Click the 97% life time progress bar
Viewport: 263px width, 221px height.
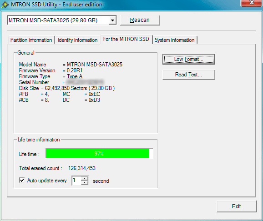(x=99, y=153)
